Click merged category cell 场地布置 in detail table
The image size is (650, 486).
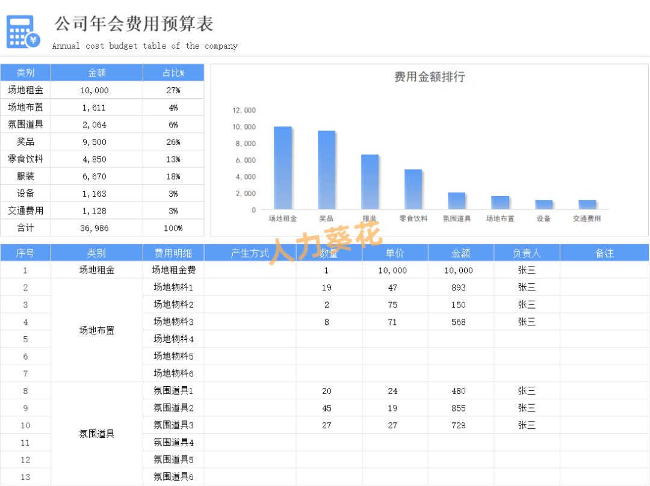point(96,330)
